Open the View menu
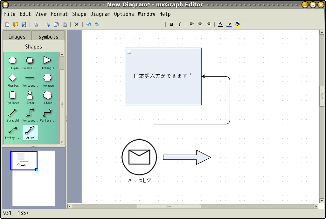326x219 pixels. [41, 14]
